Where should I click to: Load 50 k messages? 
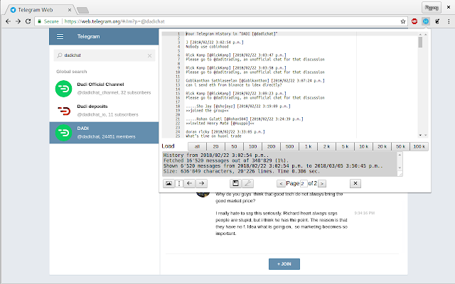point(401,146)
